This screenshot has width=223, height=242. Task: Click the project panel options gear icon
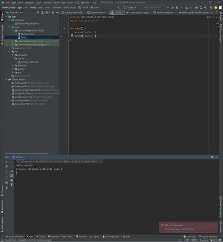53,12
